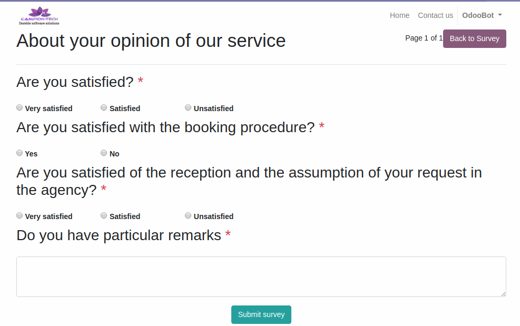Submit the survey
The image size is (520, 326).
261,314
